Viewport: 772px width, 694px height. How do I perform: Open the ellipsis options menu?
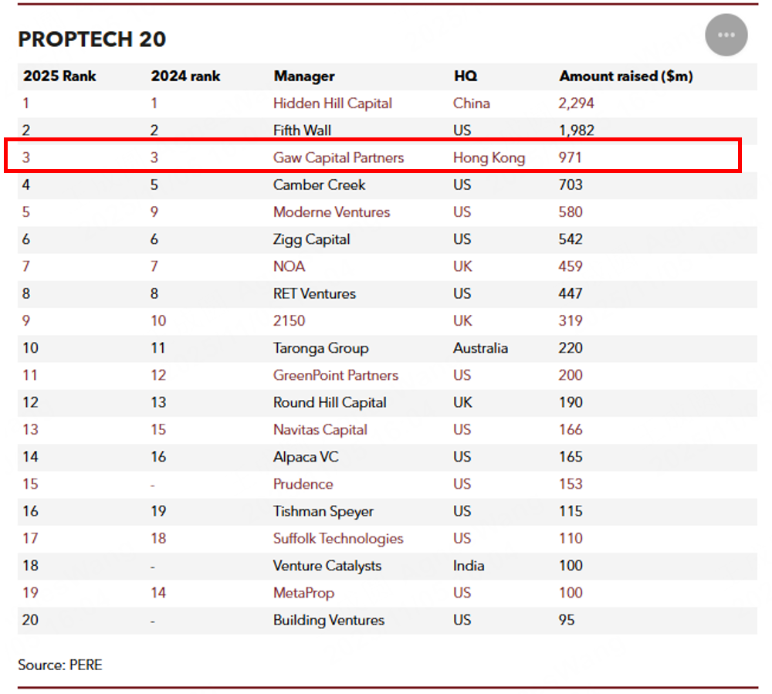pyautogui.click(x=726, y=35)
